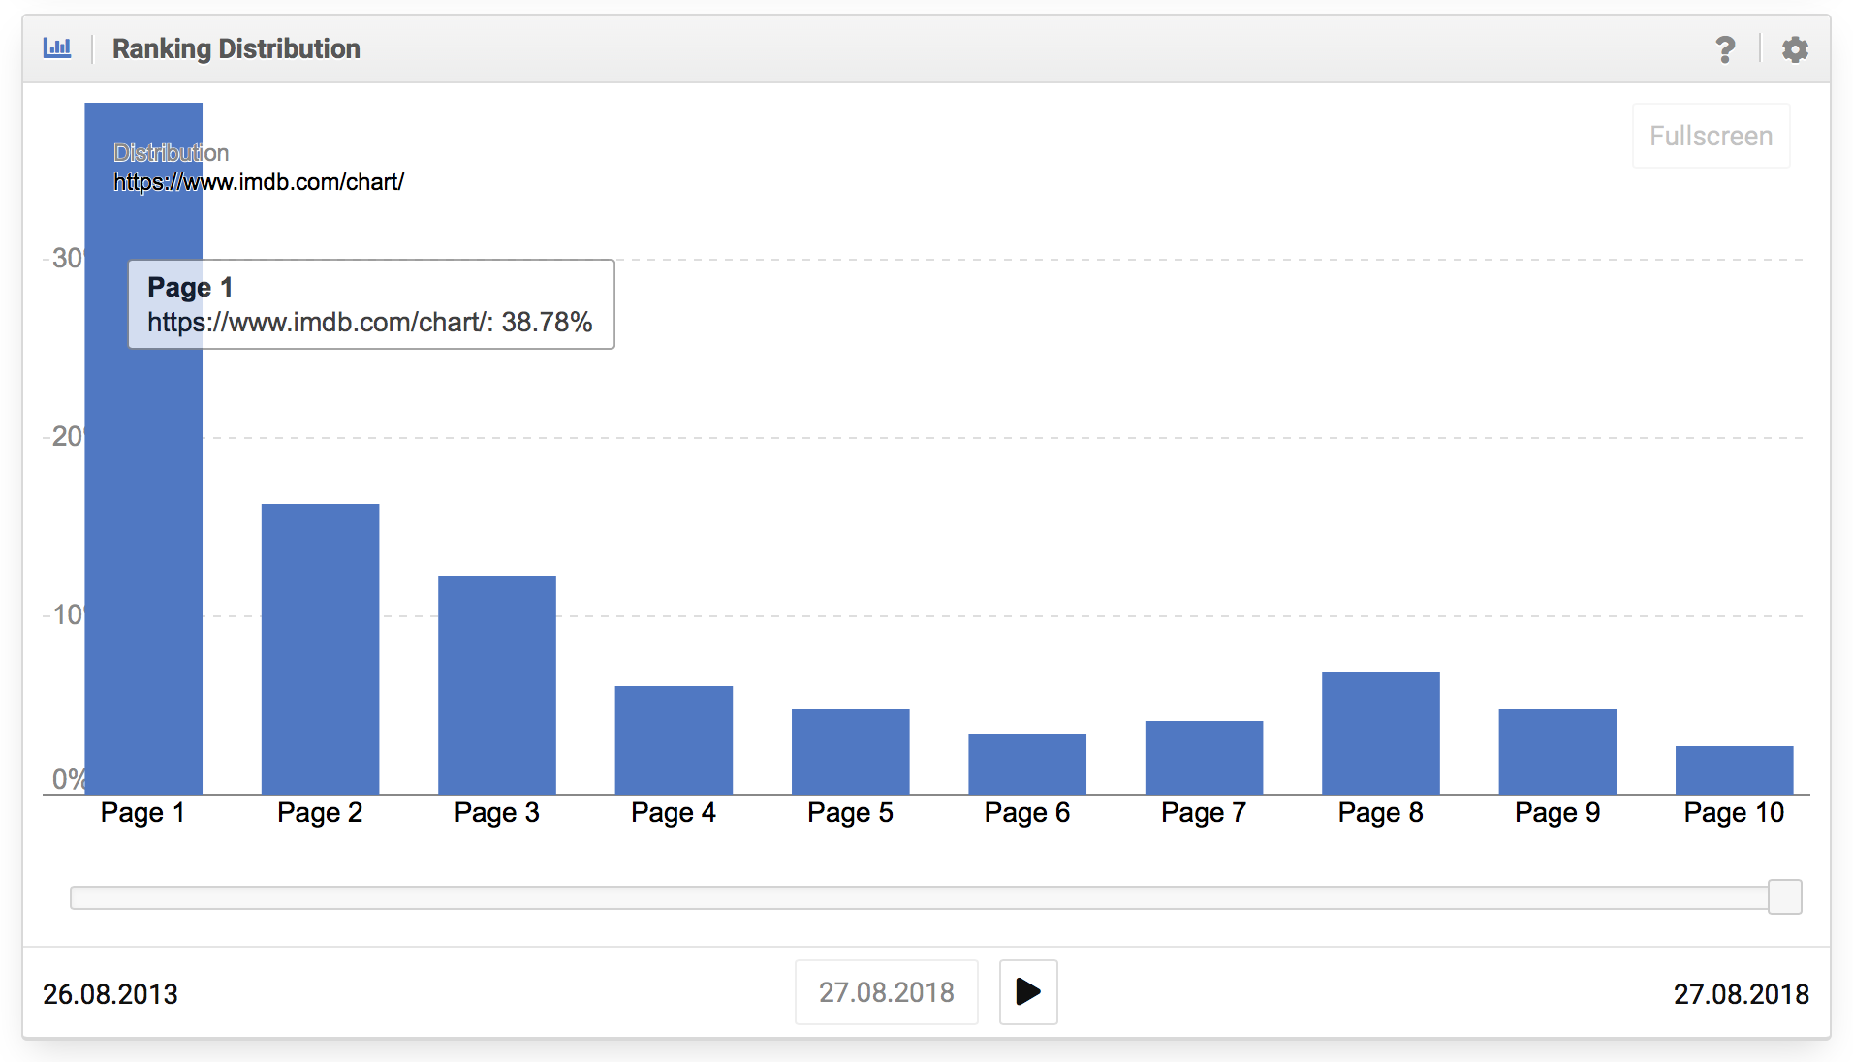The width and height of the screenshot is (1853, 1062).
Task: Click the 'Page 10' axis label
Action: [1734, 812]
